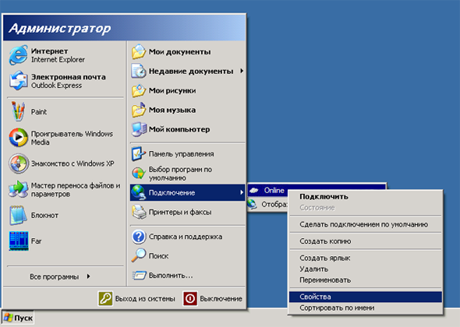Click the Пуск start button
The height and width of the screenshot is (327, 460).
click(18, 318)
